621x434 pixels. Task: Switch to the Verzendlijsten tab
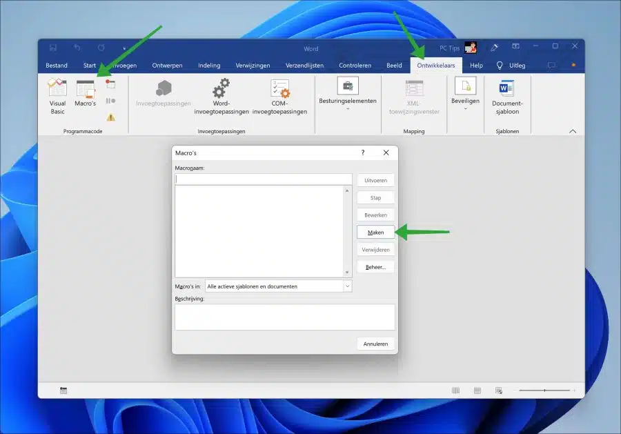point(304,66)
